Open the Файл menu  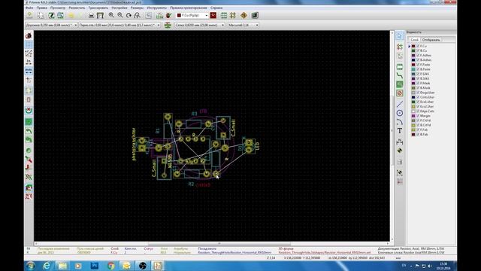click(x=29, y=8)
